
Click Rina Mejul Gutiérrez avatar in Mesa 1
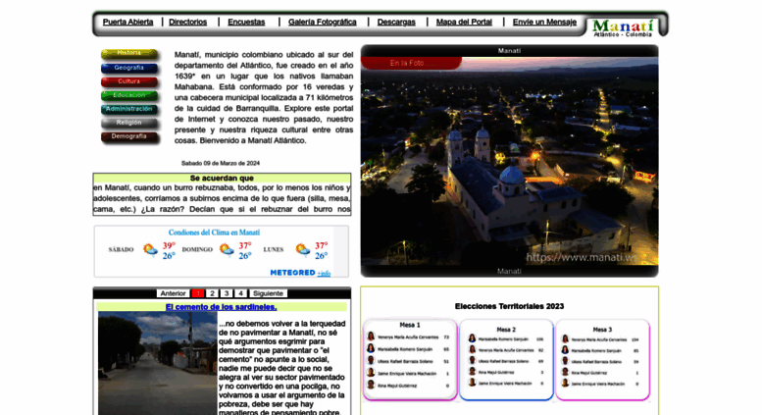coord(371,385)
